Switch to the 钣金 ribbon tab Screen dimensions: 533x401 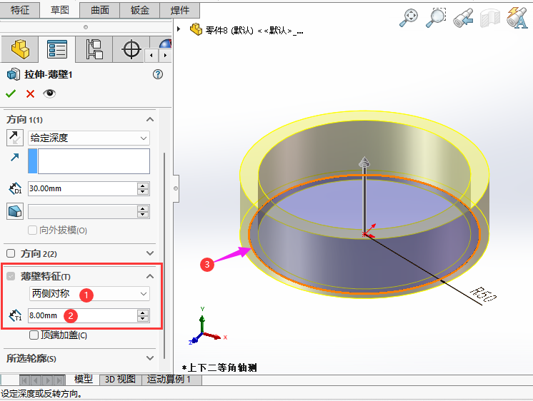140,10
